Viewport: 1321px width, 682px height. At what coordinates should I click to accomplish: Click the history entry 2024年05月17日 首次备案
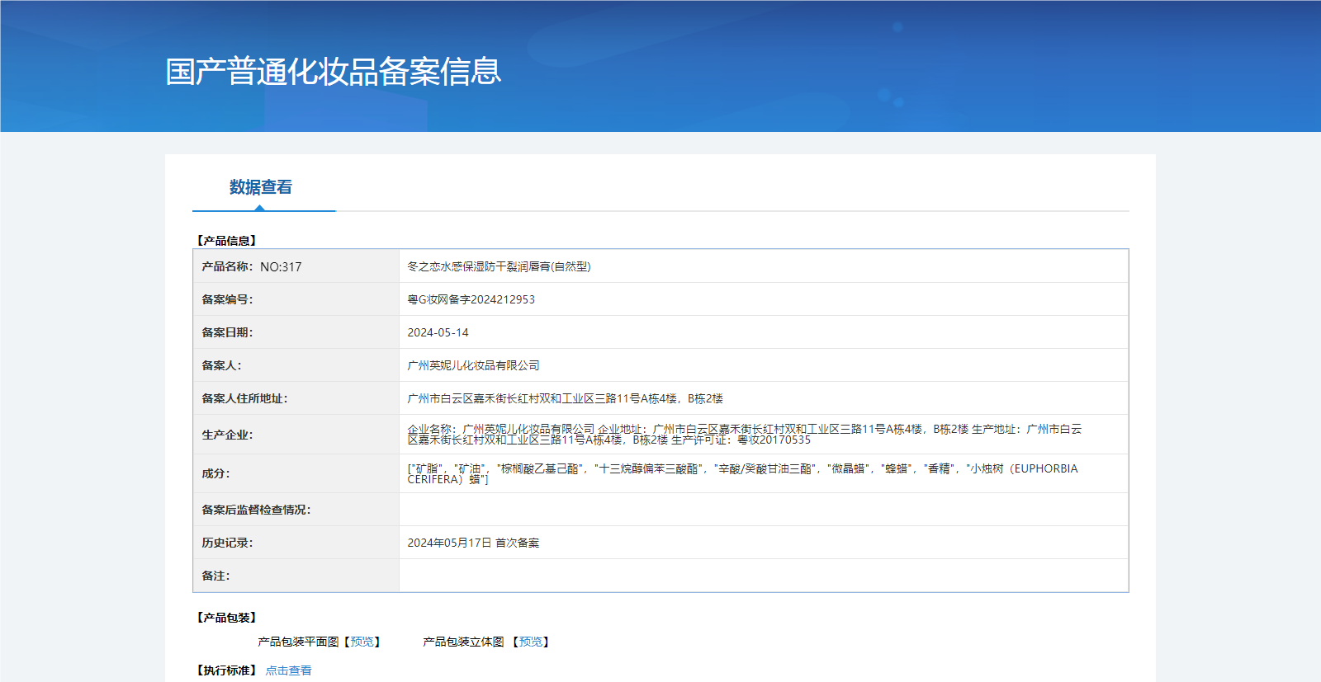coord(473,543)
